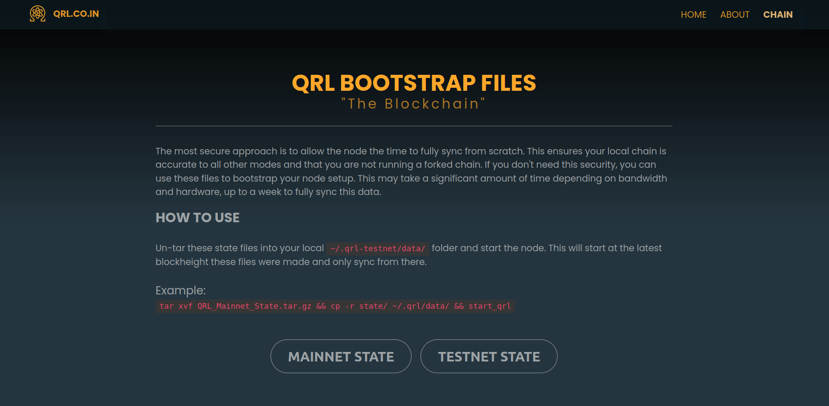The height and width of the screenshot is (406, 829).
Task: Open the QRL.CO.IN brand link
Action: [76, 14]
